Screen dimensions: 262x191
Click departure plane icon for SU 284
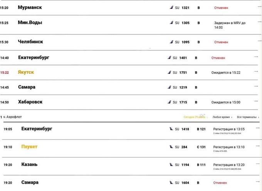pyautogui.click(x=171, y=147)
